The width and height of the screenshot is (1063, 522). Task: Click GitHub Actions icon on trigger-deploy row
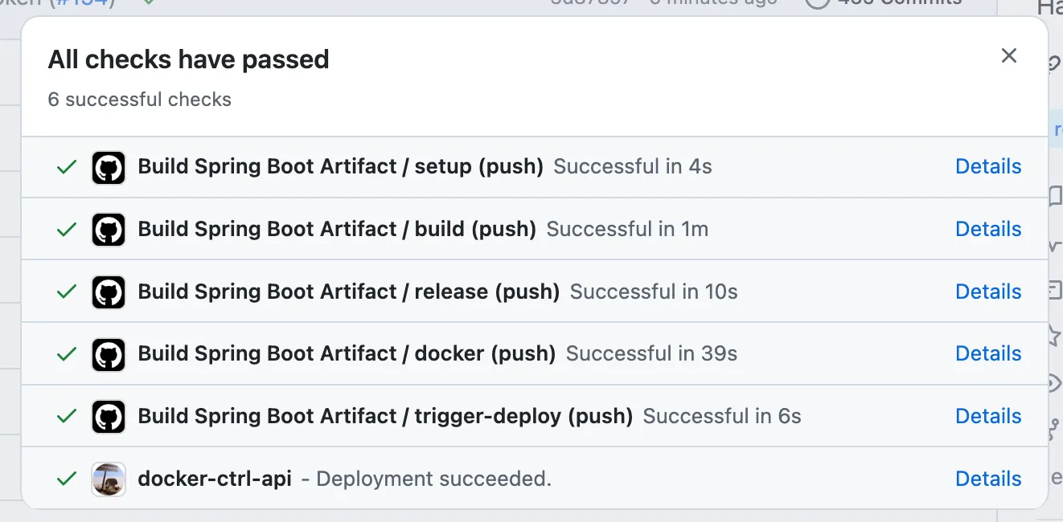pyautogui.click(x=109, y=417)
